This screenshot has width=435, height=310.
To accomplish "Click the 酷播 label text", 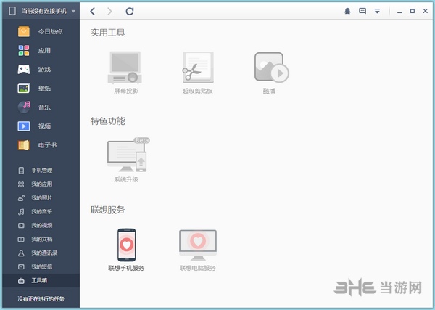I will point(269,91).
